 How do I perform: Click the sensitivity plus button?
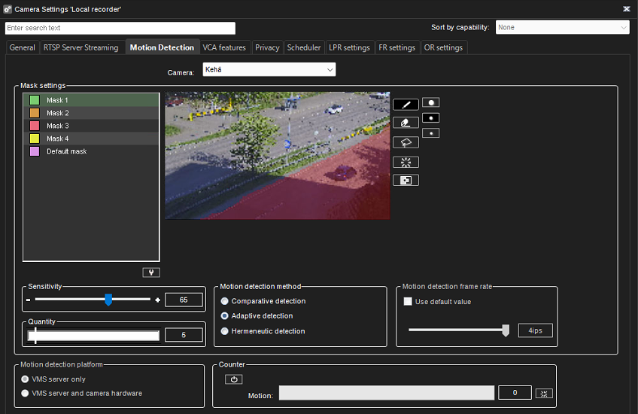point(157,300)
